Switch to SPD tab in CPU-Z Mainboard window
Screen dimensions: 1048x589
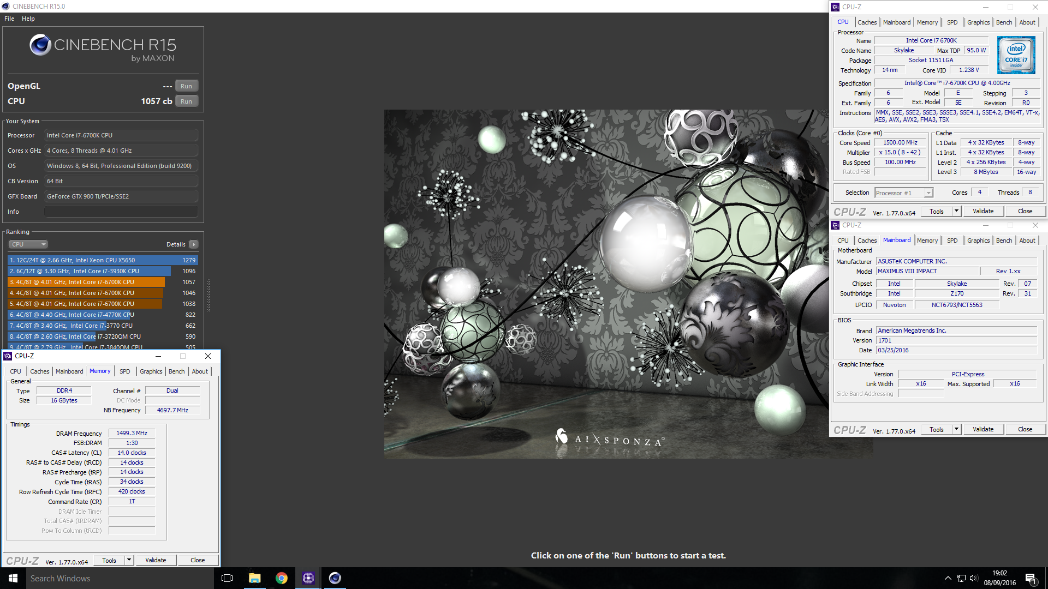[952, 241]
